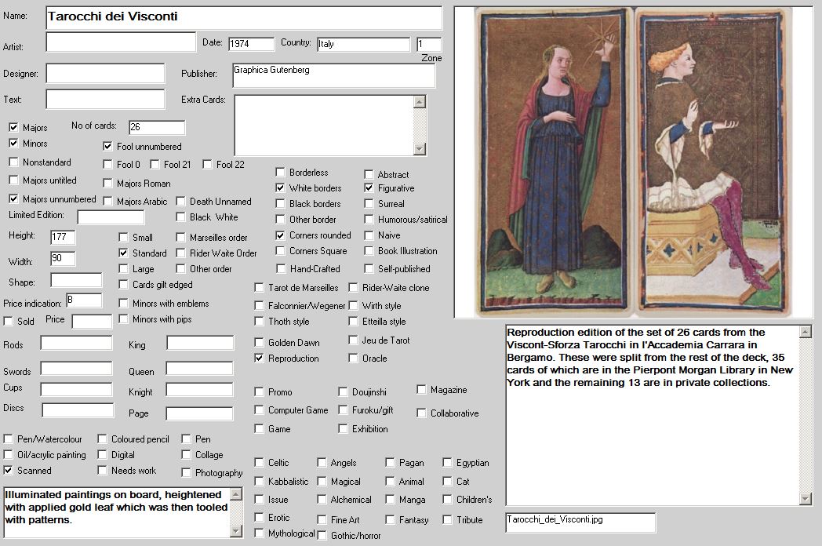This screenshot has width=822, height=546.
Task: Click the Name field containing Tarocchi dei Visconti
Action: coord(243,17)
